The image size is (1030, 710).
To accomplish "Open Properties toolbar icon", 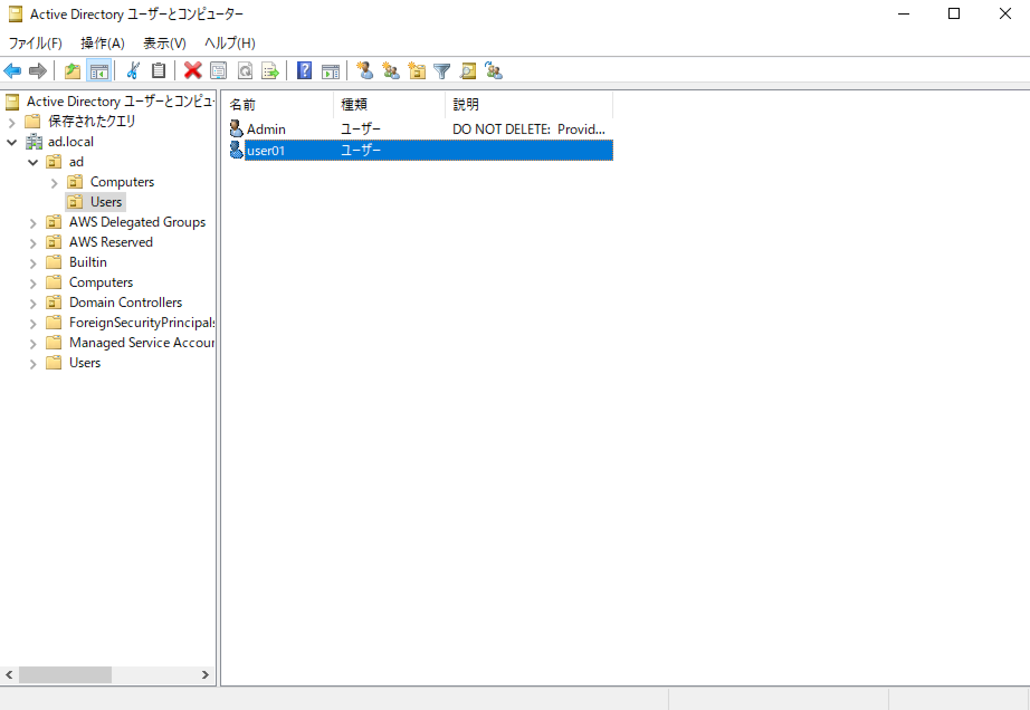I will [218, 71].
